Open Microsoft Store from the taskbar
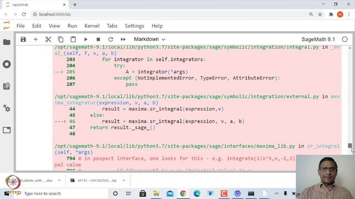This screenshot has height=199, width=355. click(x=143, y=193)
